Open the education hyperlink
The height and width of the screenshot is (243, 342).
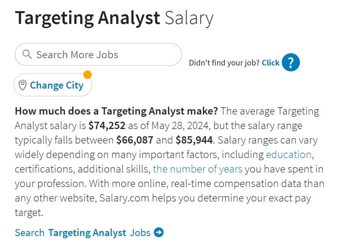289,154
